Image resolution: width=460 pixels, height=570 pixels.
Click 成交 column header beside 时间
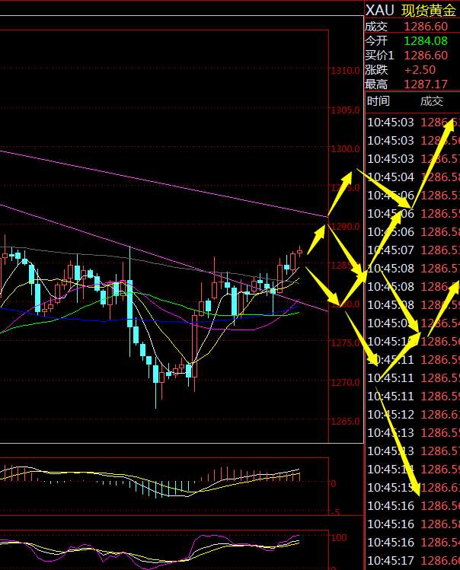431,101
